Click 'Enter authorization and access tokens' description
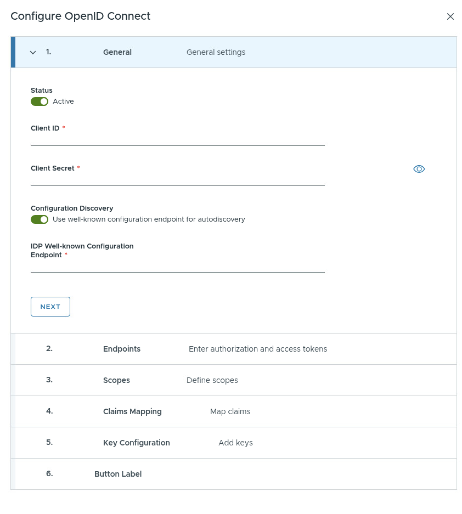This screenshot has width=462, height=514. [x=257, y=349]
